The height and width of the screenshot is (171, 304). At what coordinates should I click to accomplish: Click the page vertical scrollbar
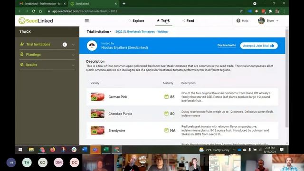point(287,78)
